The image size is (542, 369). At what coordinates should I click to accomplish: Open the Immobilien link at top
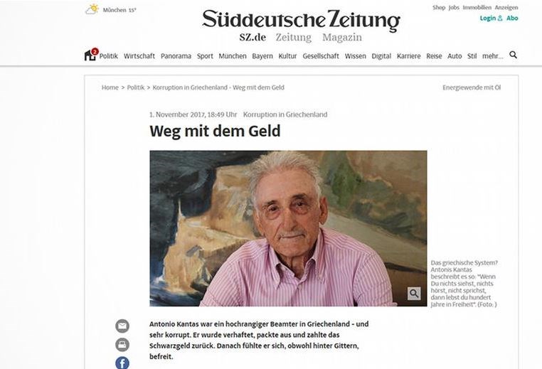(477, 8)
